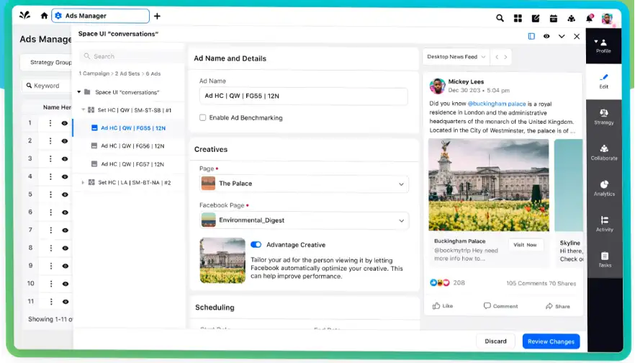This screenshot has width=635, height=363.
Task: Select the Edit pencil sidebar item
Action: click(x=603, y=81)
